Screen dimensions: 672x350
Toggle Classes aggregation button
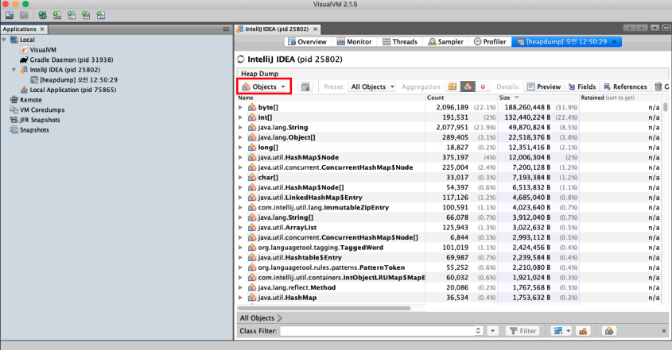pyautogui.click(x=468, y=87)
